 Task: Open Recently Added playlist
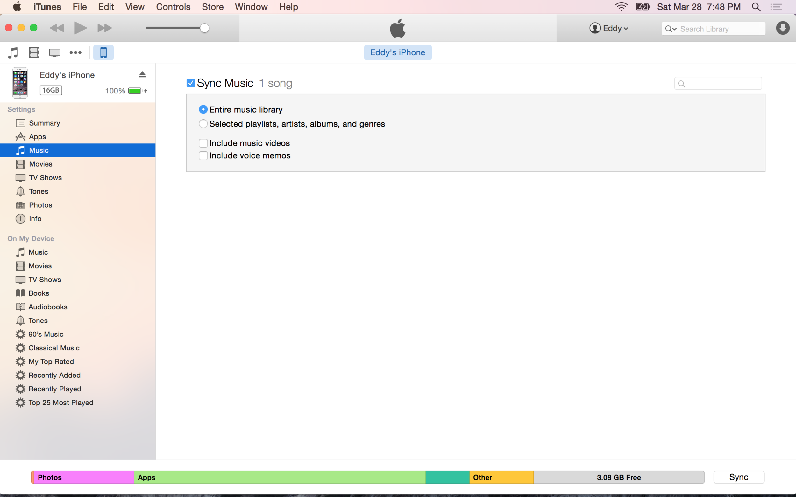tap(78, 376)
